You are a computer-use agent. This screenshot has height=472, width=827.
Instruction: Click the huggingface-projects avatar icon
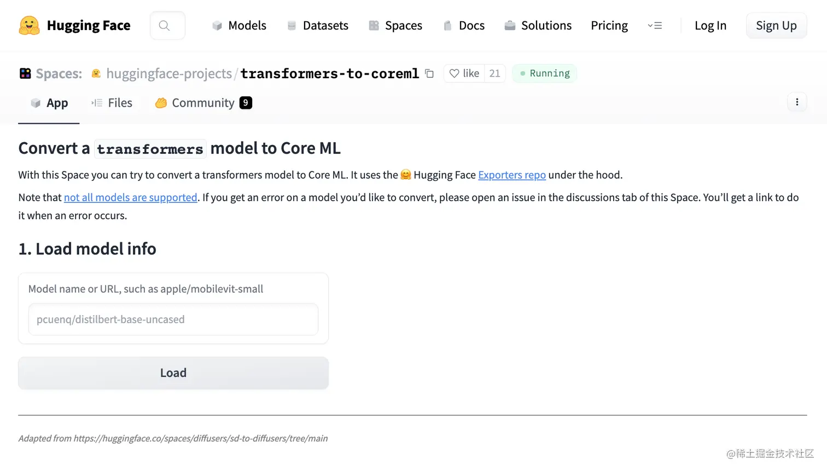96,73
